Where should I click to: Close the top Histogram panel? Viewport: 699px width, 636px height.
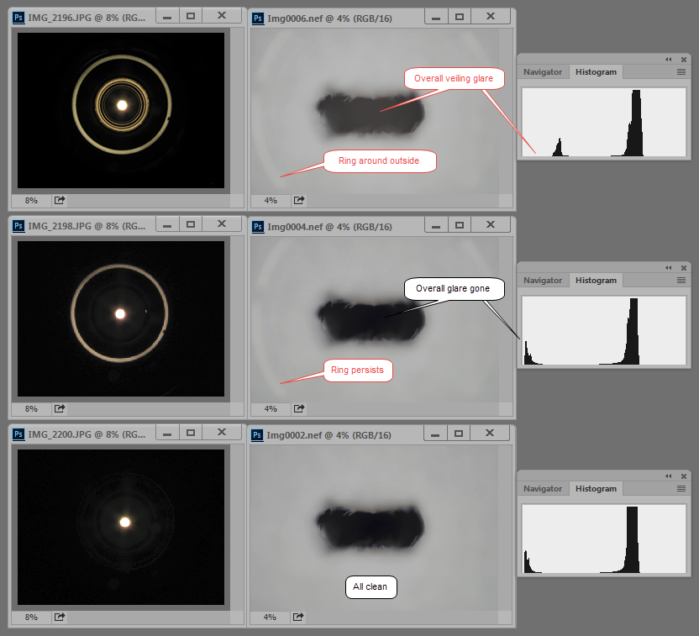(x=683, y=60)
